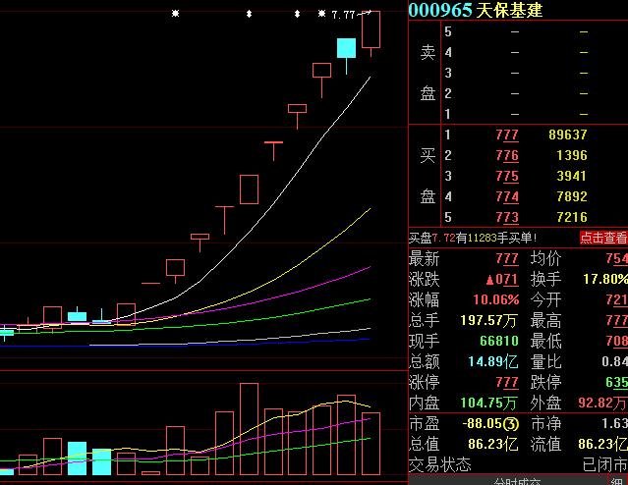Click the 跌停 limit-down price 635
Viewport: 628px width, 485px height.
click(x=615, y=382)
